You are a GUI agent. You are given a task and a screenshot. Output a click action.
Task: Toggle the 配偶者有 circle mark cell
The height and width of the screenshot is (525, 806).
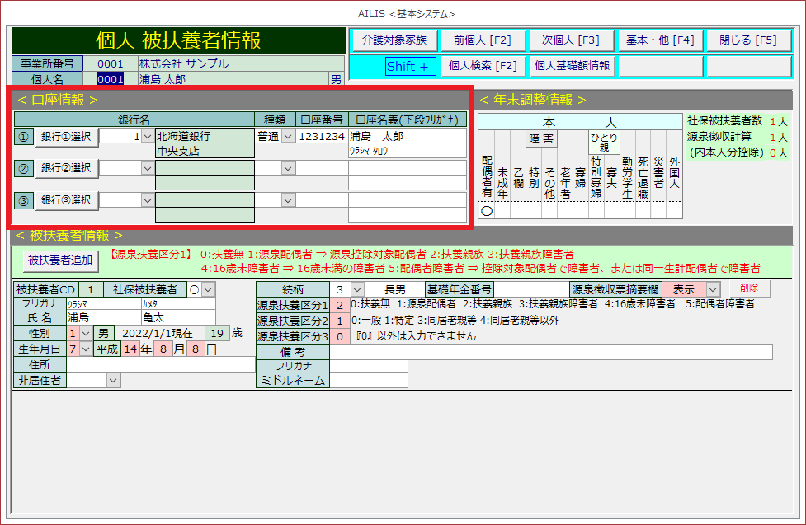(486, 210)
